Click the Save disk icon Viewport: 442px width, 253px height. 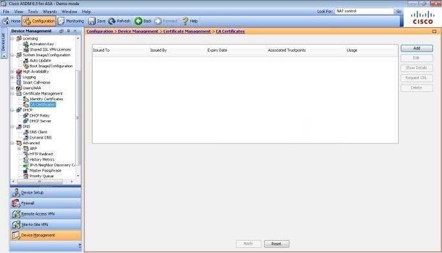click(92, 21)
